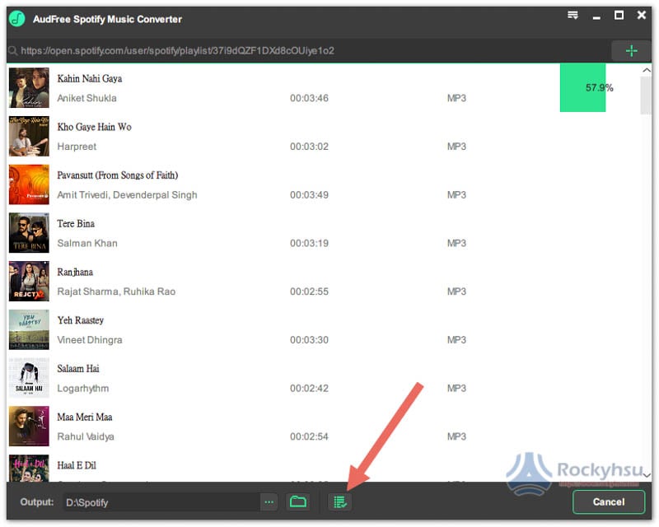Click the vertical scrollbar thumb
Screen dimensions: 659x527
tap(646, 96)
